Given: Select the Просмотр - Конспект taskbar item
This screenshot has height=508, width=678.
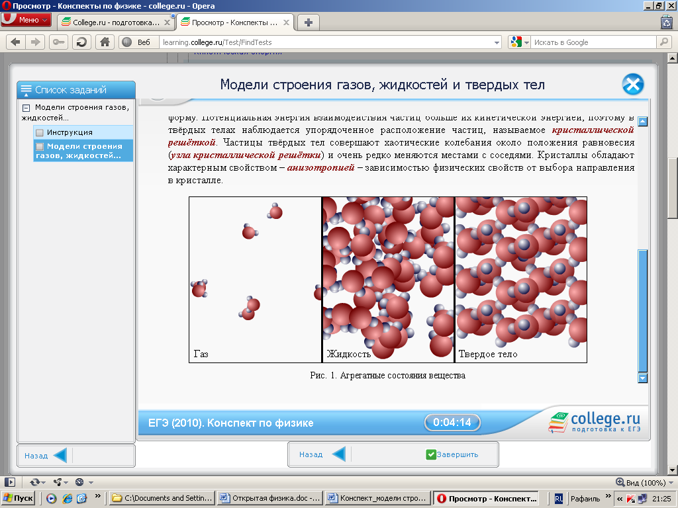Looking at the screenshot, I should tap(485, 499).
